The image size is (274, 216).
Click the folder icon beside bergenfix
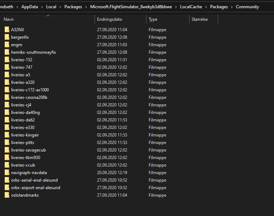[7, 37]
